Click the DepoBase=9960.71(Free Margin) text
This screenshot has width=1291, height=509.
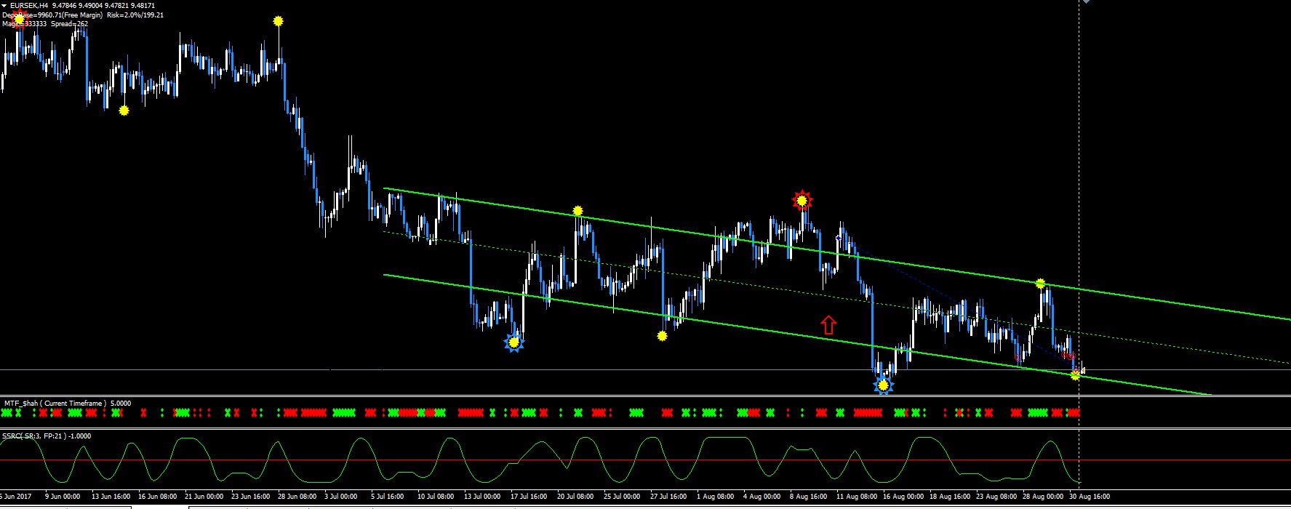pyautogui.click(x=52, y=15)
